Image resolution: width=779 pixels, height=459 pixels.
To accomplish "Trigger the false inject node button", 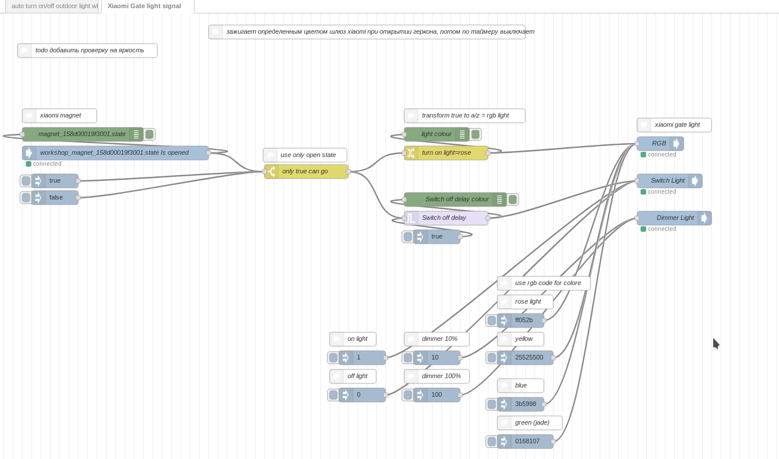I will point(26,198).
